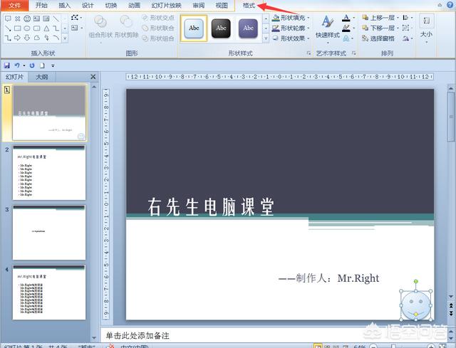Open the Edit Shape points menu
456x348 pixels.
point(76,18)
